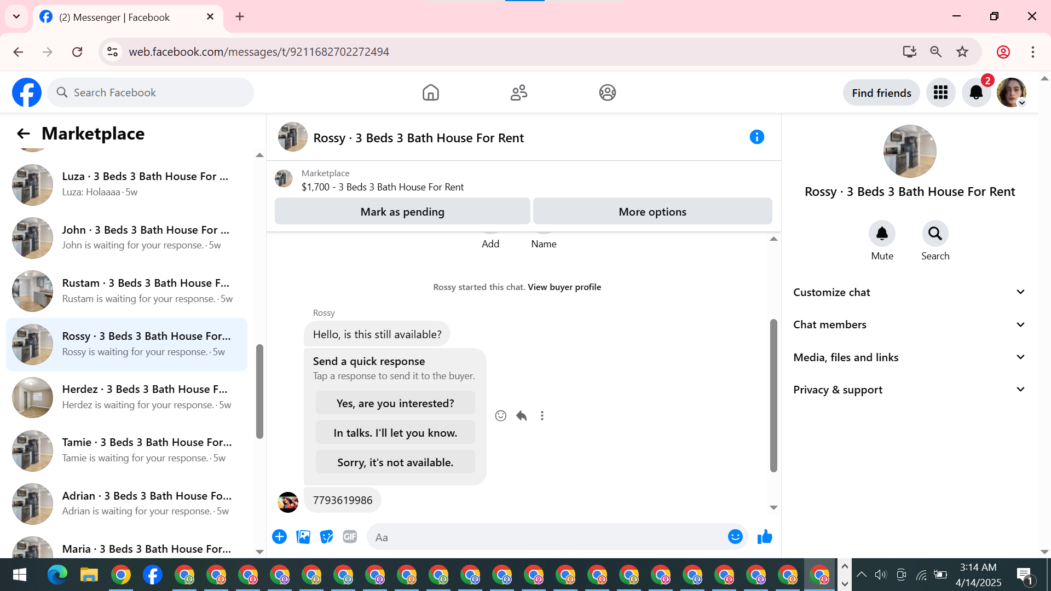Expand Privacy & support section
The width and height of the screenshot is (1051, 591).
(x=909, y=390)
